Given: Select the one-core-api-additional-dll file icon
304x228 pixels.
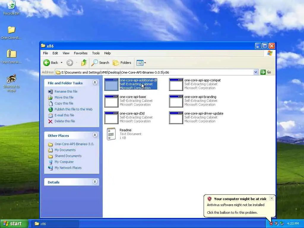Looking at the screenshot, I should click(111, 84).
